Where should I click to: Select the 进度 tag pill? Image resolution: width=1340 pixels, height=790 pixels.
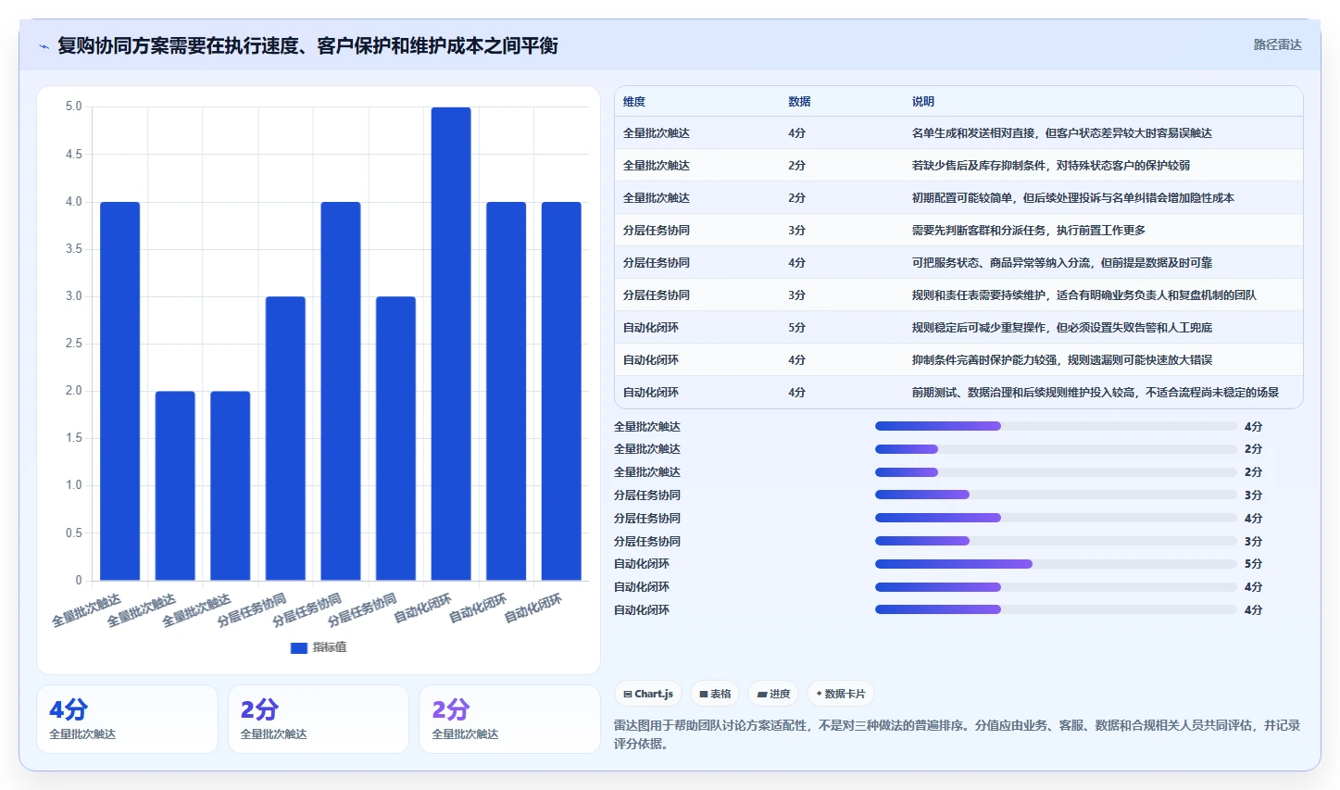coord(773,694)
